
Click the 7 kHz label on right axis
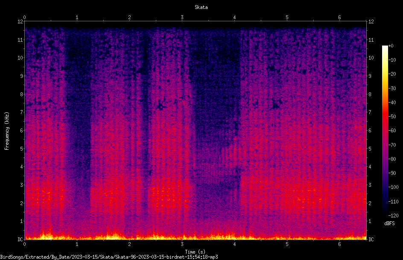pos(370,112)
